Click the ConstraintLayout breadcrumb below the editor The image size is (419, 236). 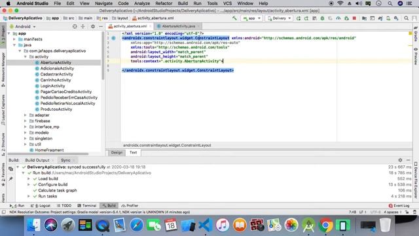167,146
